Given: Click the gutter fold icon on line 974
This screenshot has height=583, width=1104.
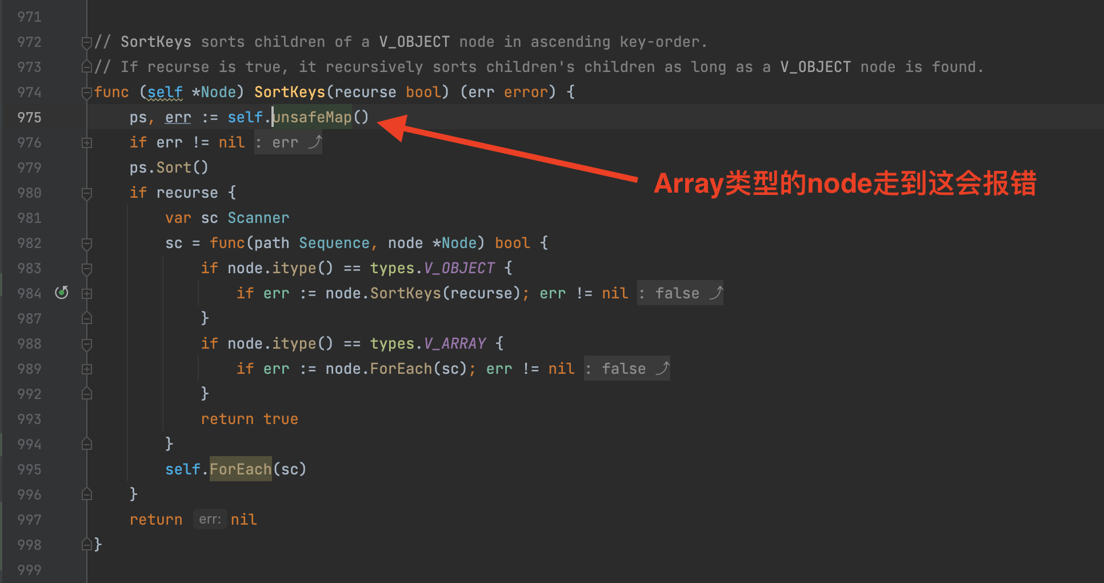Looking at the screenshot, I should pyautogui.click(x=86, y=92).
